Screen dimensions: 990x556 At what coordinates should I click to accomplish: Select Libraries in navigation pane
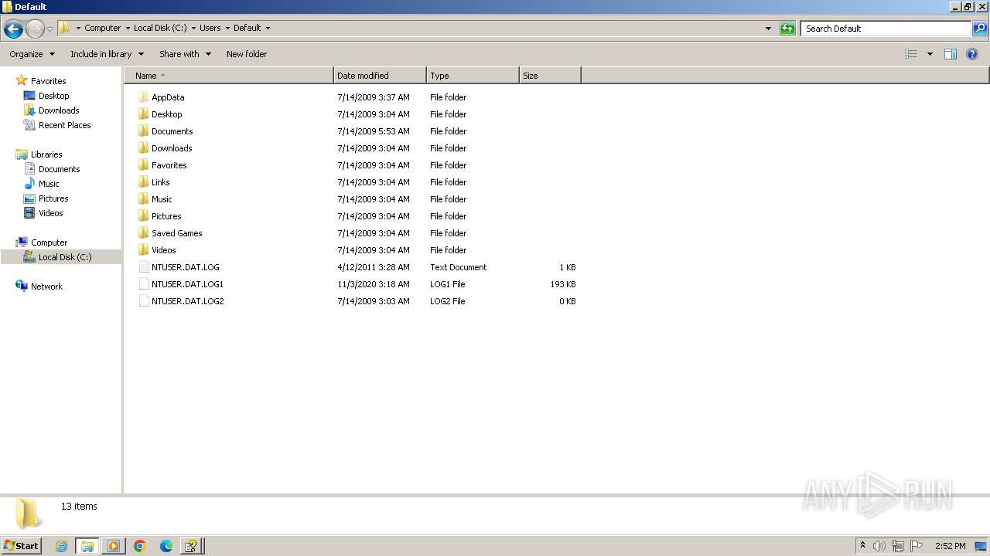click(x=46, y=154)
